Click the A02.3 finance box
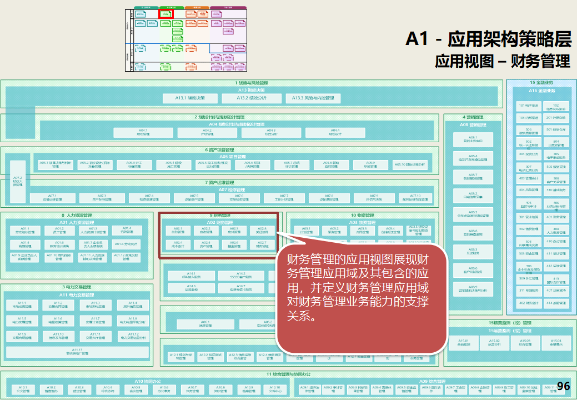The image size is (577, 400). pyautogui.click(x=234, y=231)
